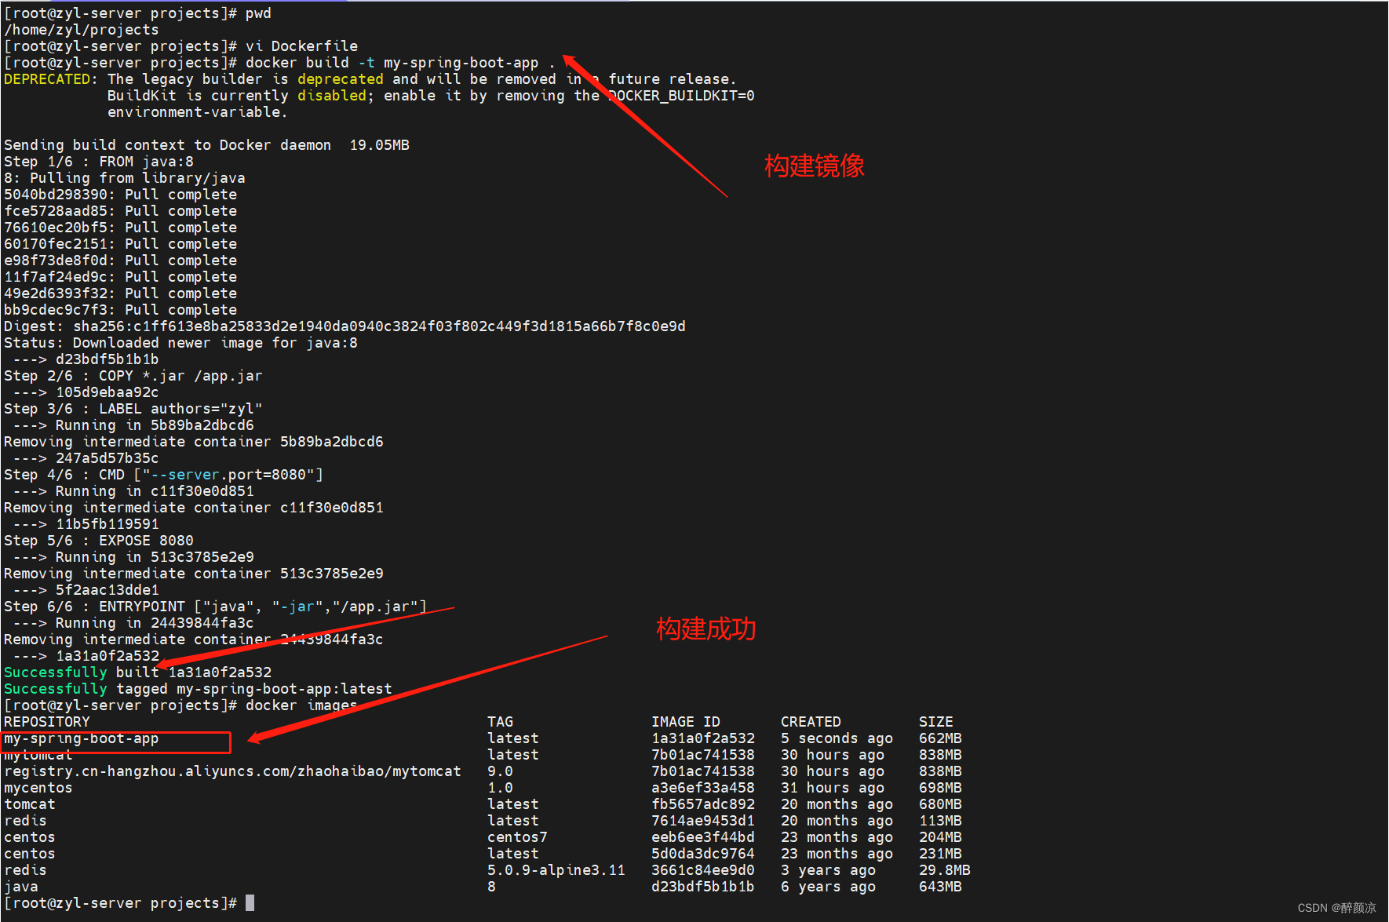The height and width of the screenshot is (922, 1389).
Task: Click the 'tomcat' repository name
Action: point(30,804)
